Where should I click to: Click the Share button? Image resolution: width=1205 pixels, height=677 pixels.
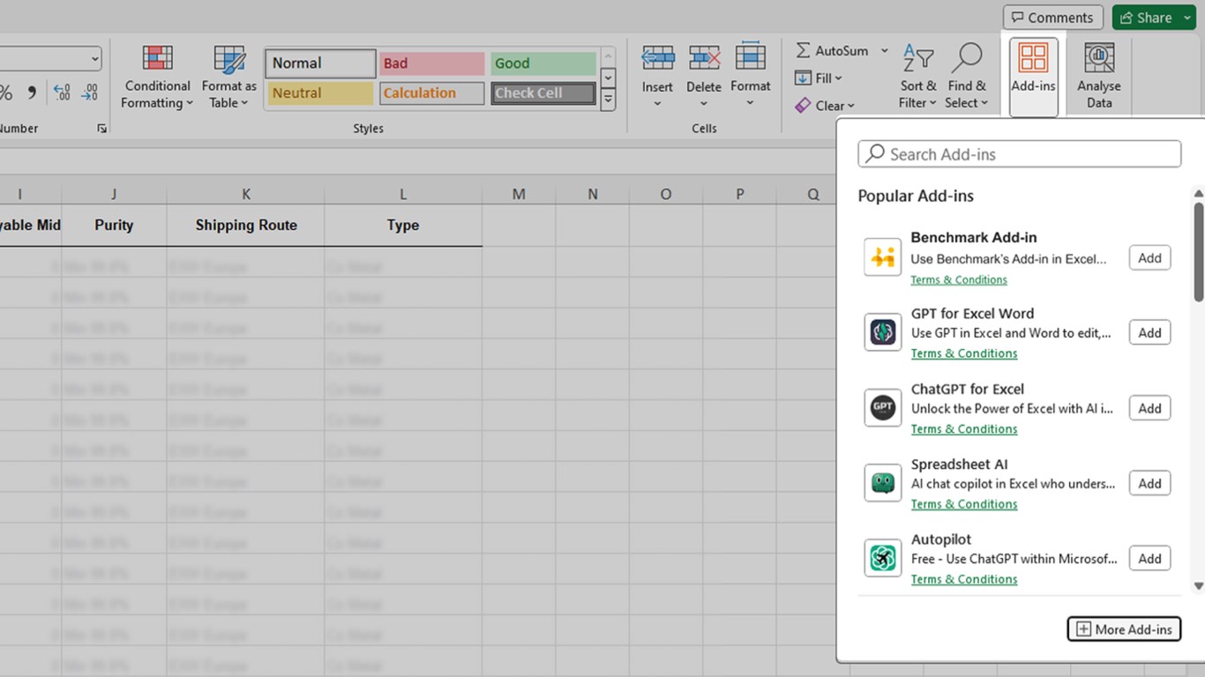[x=1146, y=18]
